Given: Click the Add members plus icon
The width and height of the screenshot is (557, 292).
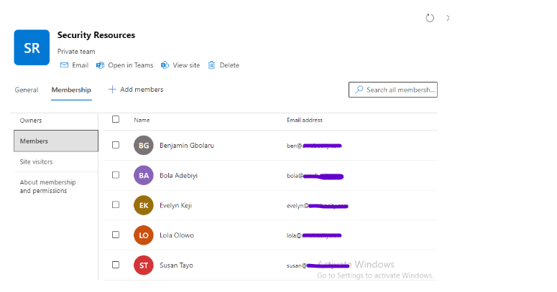Looking at the screenshot, I should pyautogui.click(x=112, y=90).
